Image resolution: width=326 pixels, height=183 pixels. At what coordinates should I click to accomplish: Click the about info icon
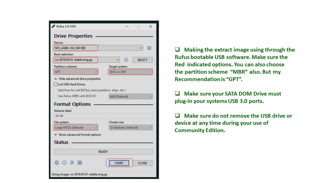click(64, 163)
